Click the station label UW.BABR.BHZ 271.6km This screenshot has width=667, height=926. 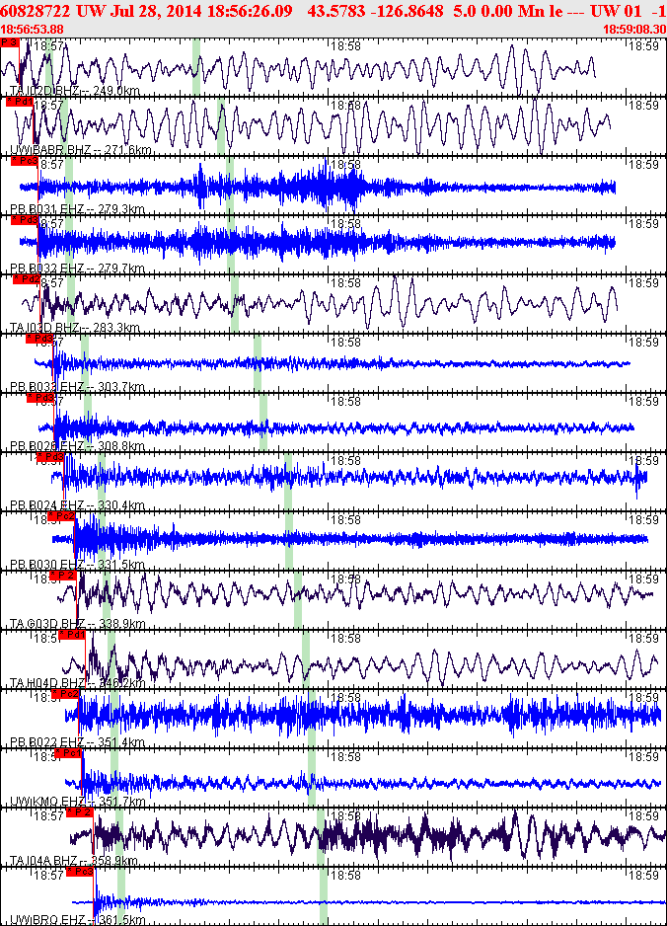click(80, 150)
